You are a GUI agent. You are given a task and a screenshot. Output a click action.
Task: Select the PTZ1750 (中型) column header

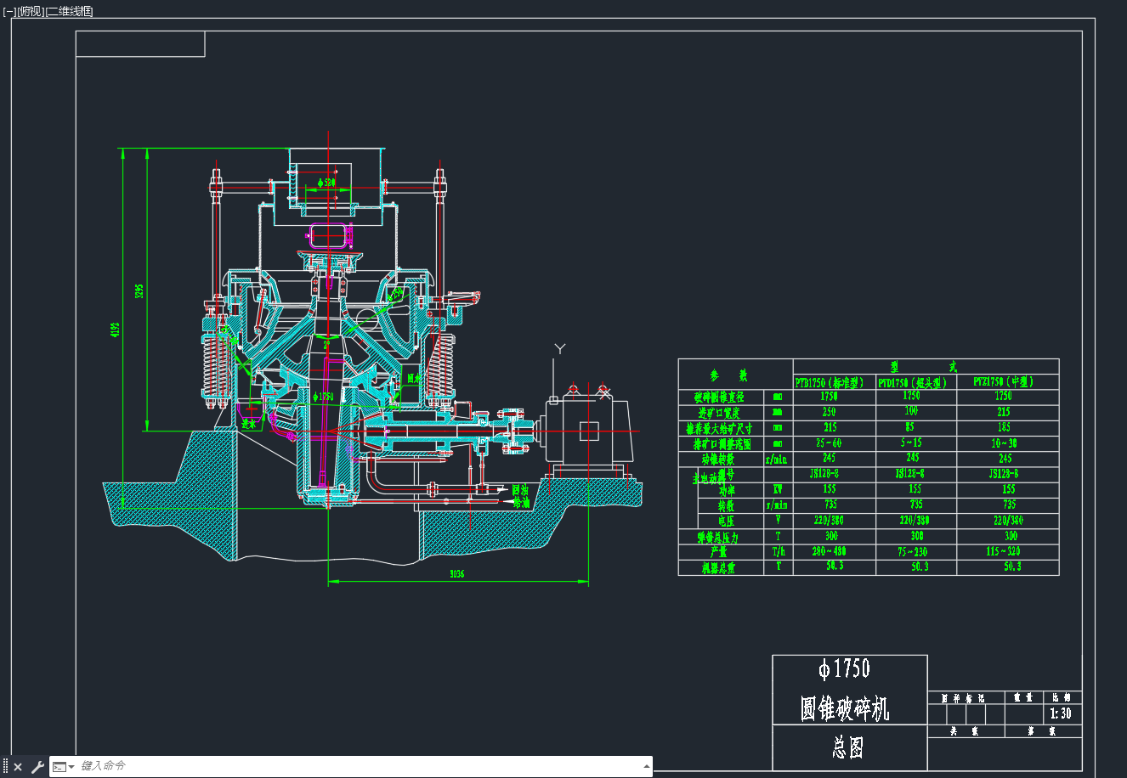[x=1005, y=382]
